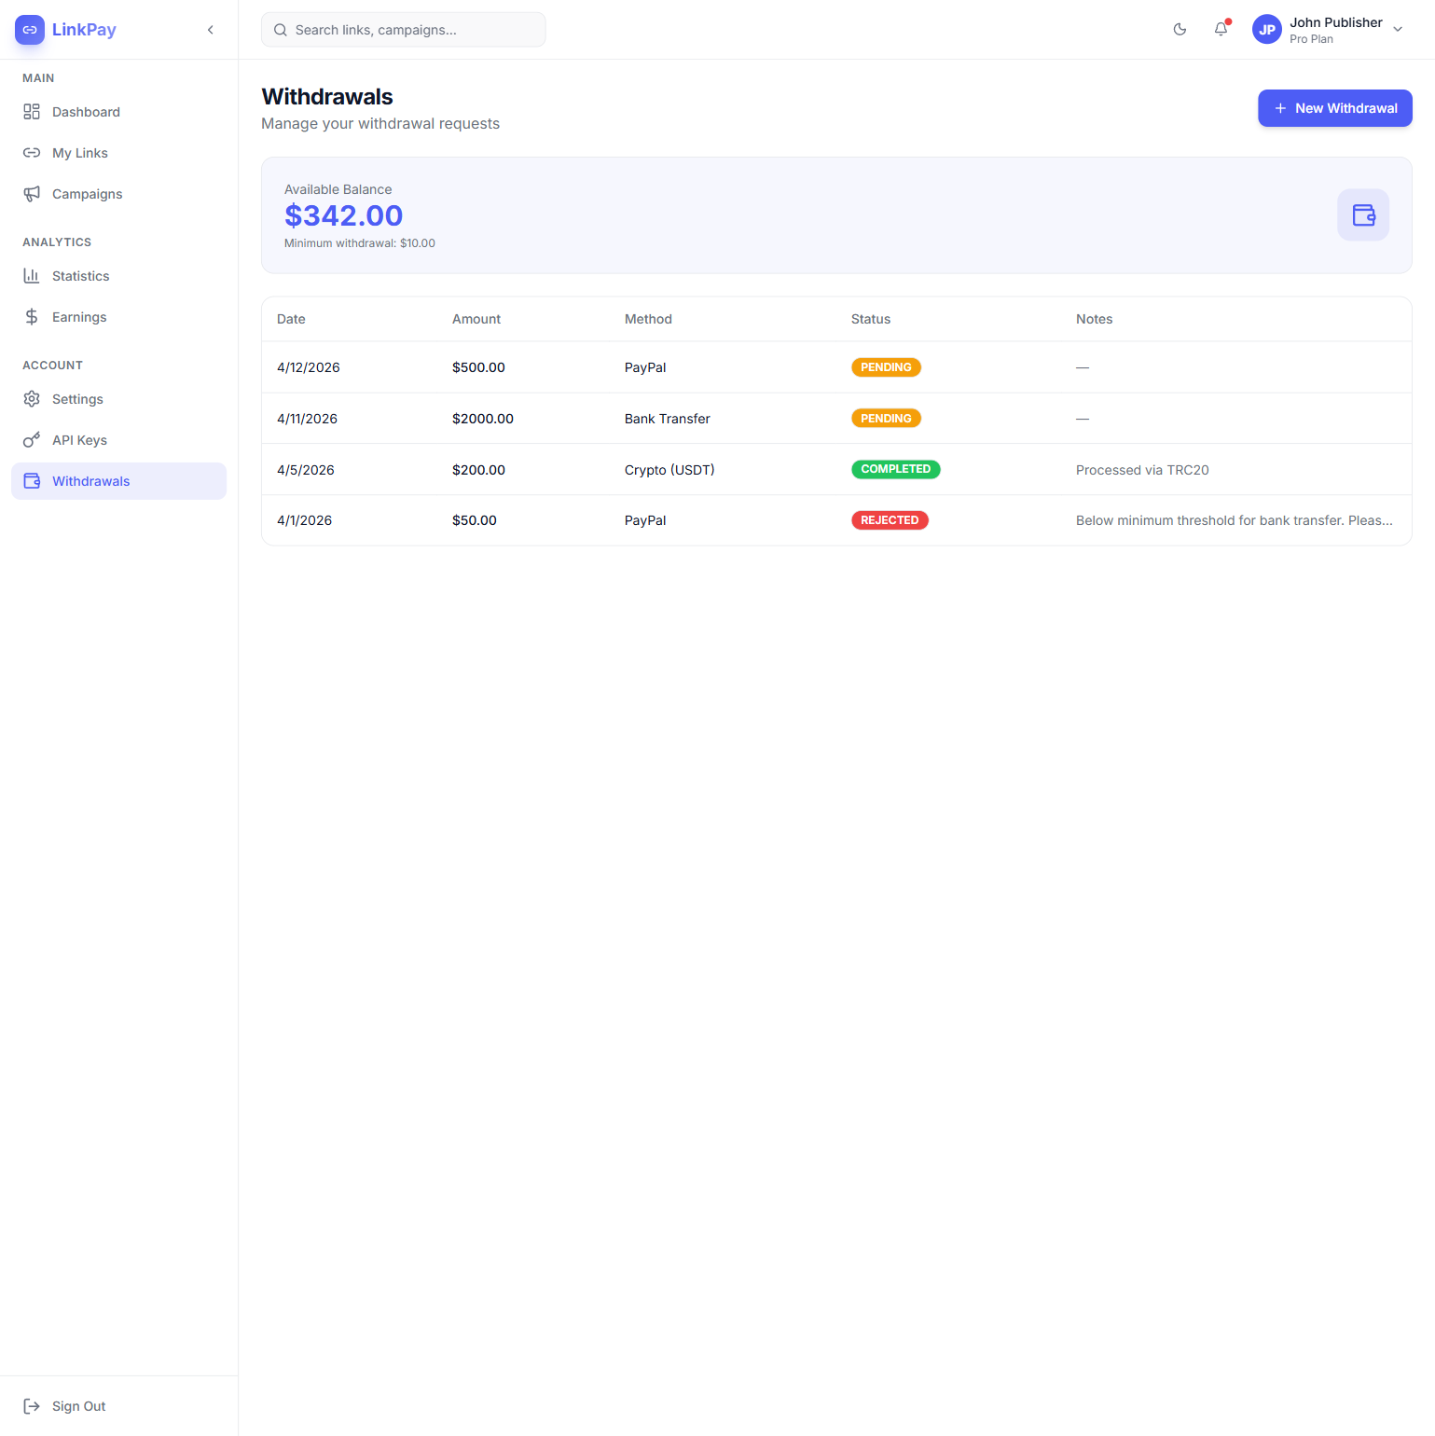Navigate to Earnings
The width and height of the screenshot is (1435, 1436).
[x=118, y=317]
